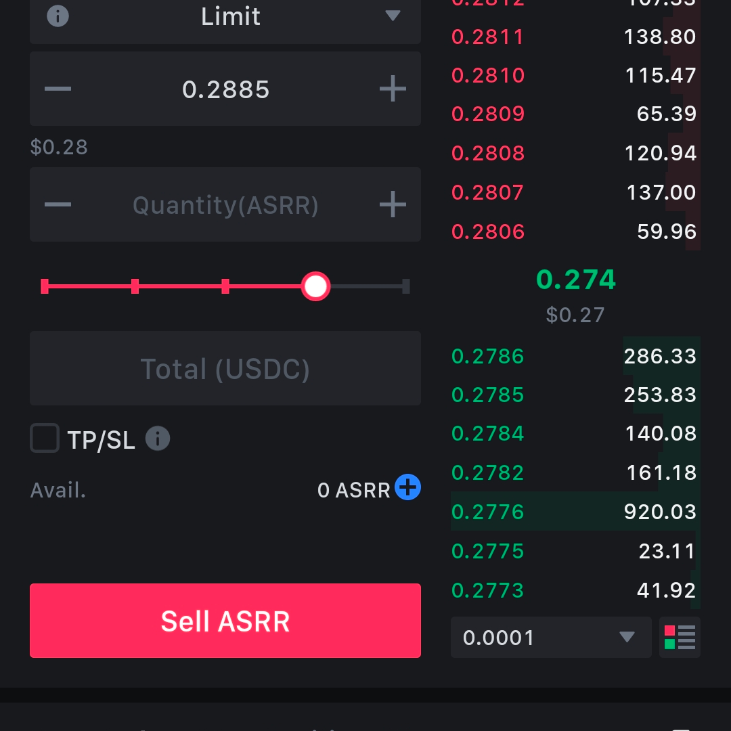This screenshot has height=731, width=731.
Task: Select the 0.2786 bid price row
Action: tap(575, 356)
